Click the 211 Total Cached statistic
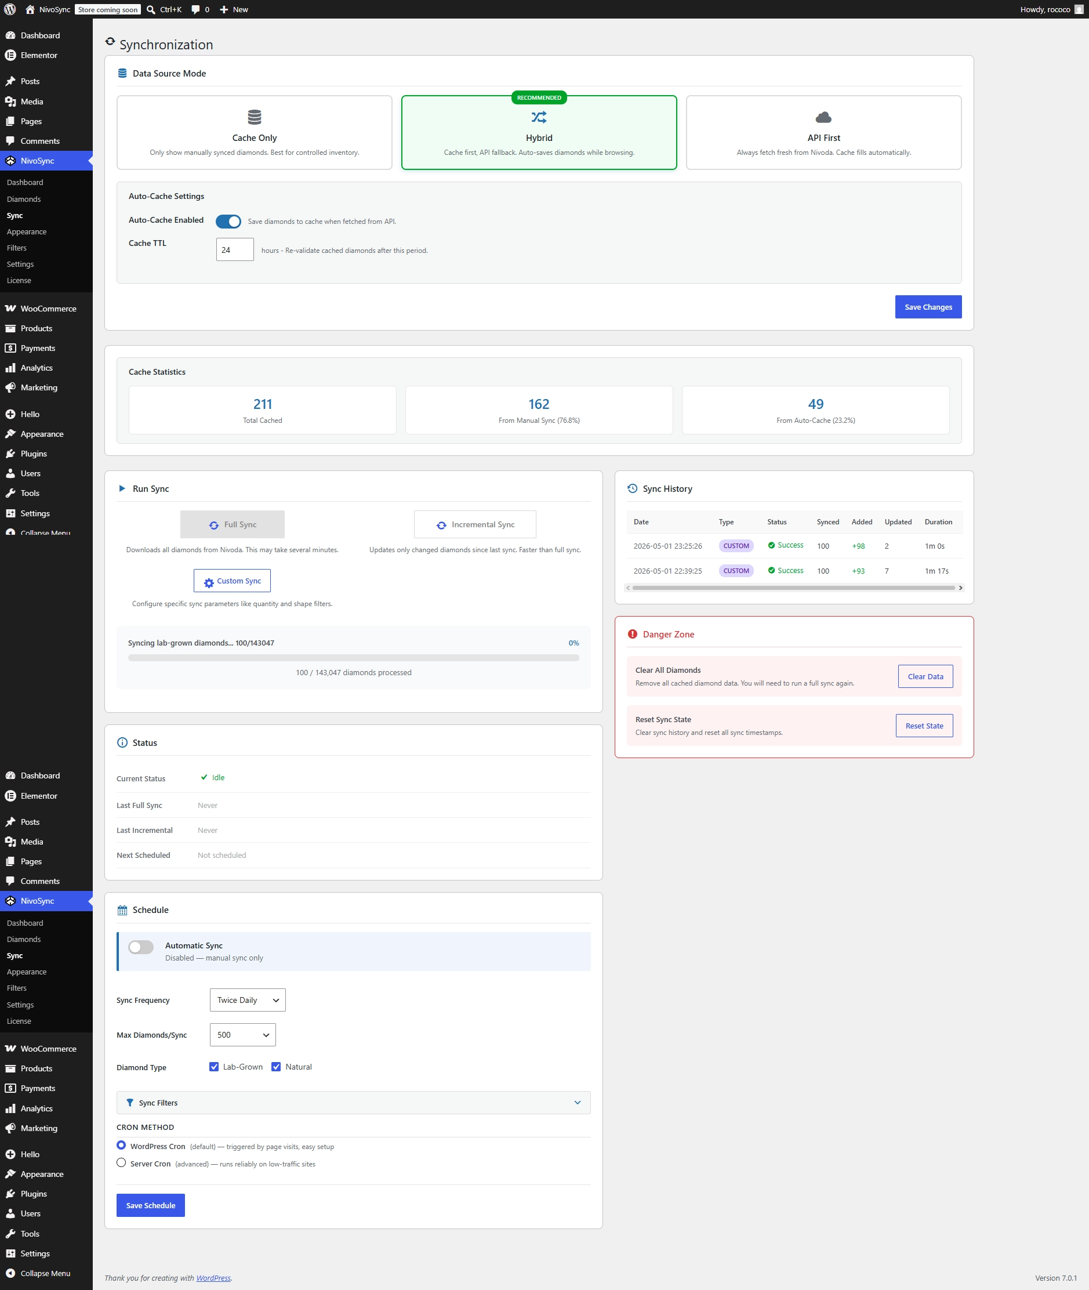Screen dimensions: 1089x1290 (x=262, y=410)
